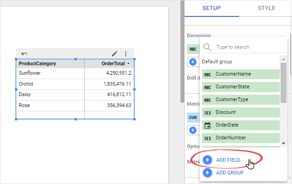Select the OrderNumber field
This screenshot has height=184, width=292.
click(x=241, y=138)
